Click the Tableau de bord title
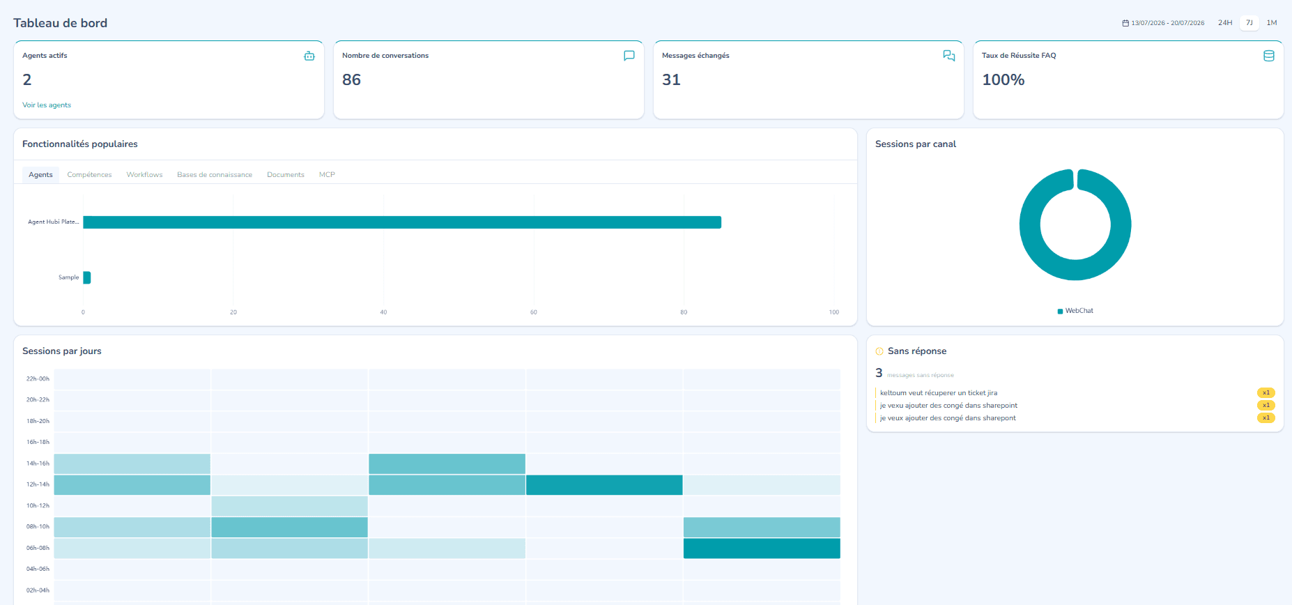Screen dimensions: 1292x605 click(x=61, y=23)
